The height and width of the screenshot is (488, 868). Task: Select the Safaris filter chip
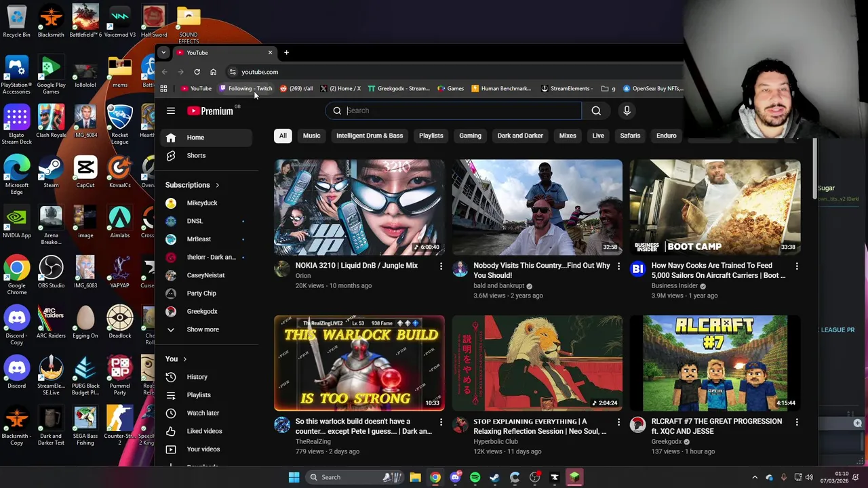tap(630, 136)
